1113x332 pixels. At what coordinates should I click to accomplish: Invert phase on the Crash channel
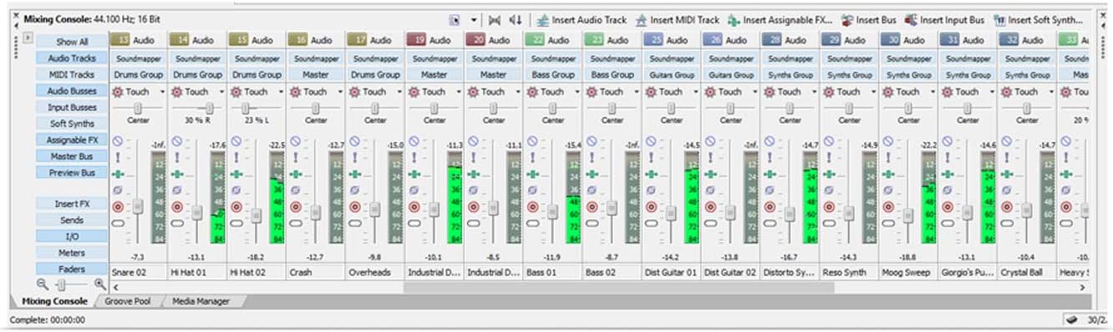tap(296, 190)
